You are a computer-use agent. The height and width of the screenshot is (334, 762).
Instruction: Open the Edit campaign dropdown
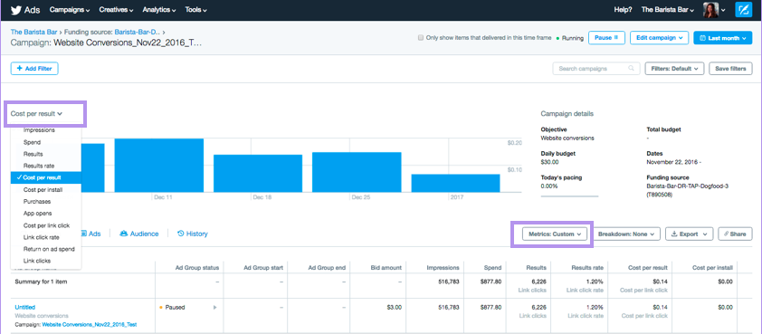659,38
